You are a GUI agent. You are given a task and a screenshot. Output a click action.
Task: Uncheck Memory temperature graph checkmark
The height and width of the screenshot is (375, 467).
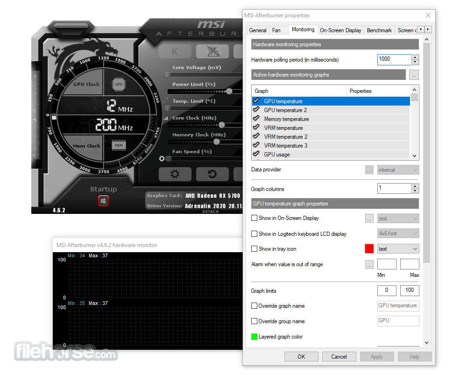point(256,119)
